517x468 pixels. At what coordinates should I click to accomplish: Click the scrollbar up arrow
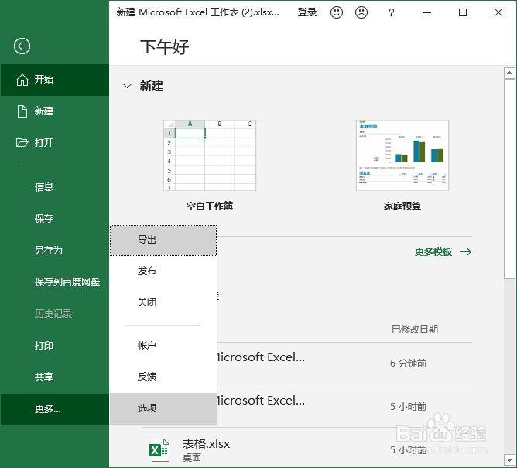509,73
